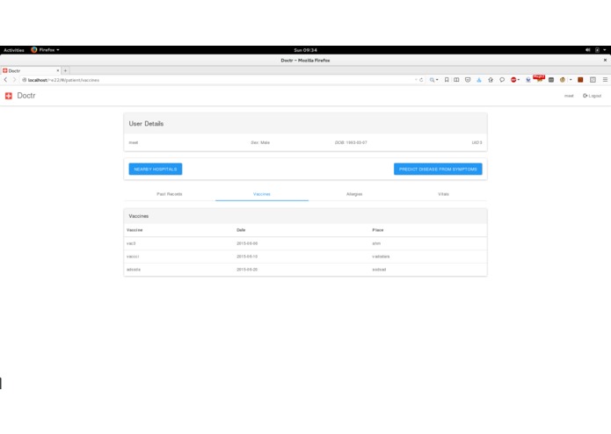The width and height of the screenshot is (611, 434).
Task: Open dropdown arrow beside cookie extension icon
Action: tap(571, 80)
